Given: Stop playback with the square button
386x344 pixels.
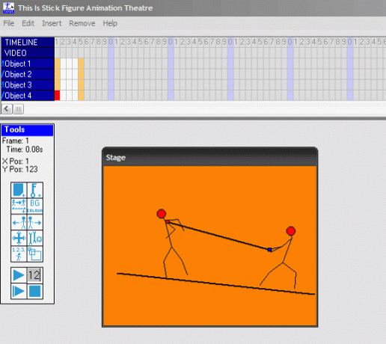Looking at the screenshot, I should (35, 291).
